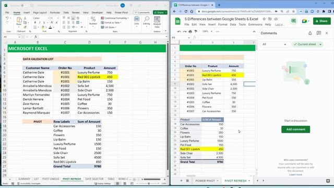Click Add comment button

(x=296, y=130)
